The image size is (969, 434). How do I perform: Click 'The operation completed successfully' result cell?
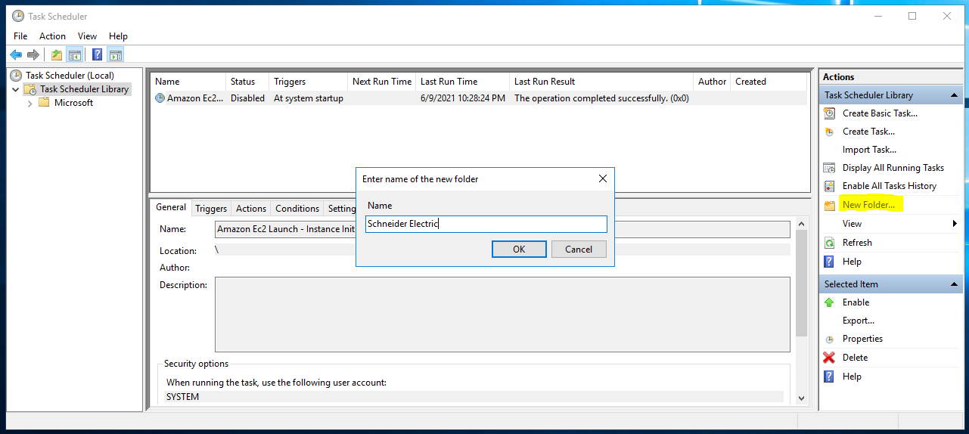pyautogui.click(x=601, y=98)
